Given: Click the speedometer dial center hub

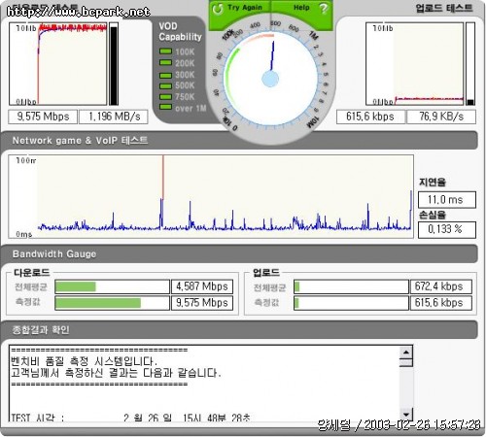Looking at the screenshot, I should point(270,80).
